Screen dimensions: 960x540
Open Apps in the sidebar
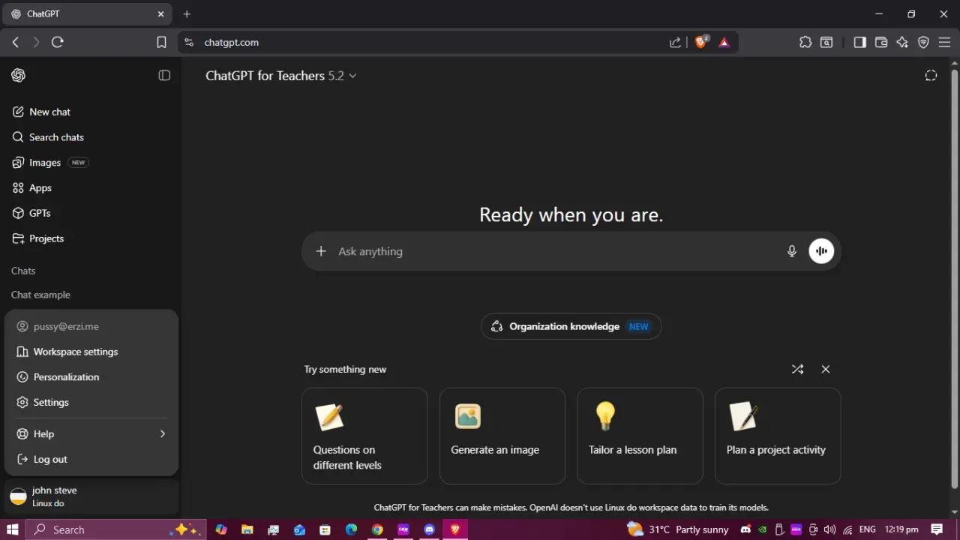click(90, 188)
